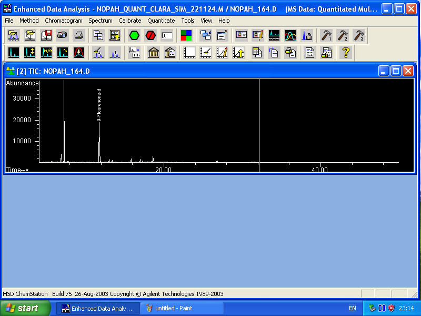
Task: Open the Quantitate menu
Action: click(x=161, y=21)
